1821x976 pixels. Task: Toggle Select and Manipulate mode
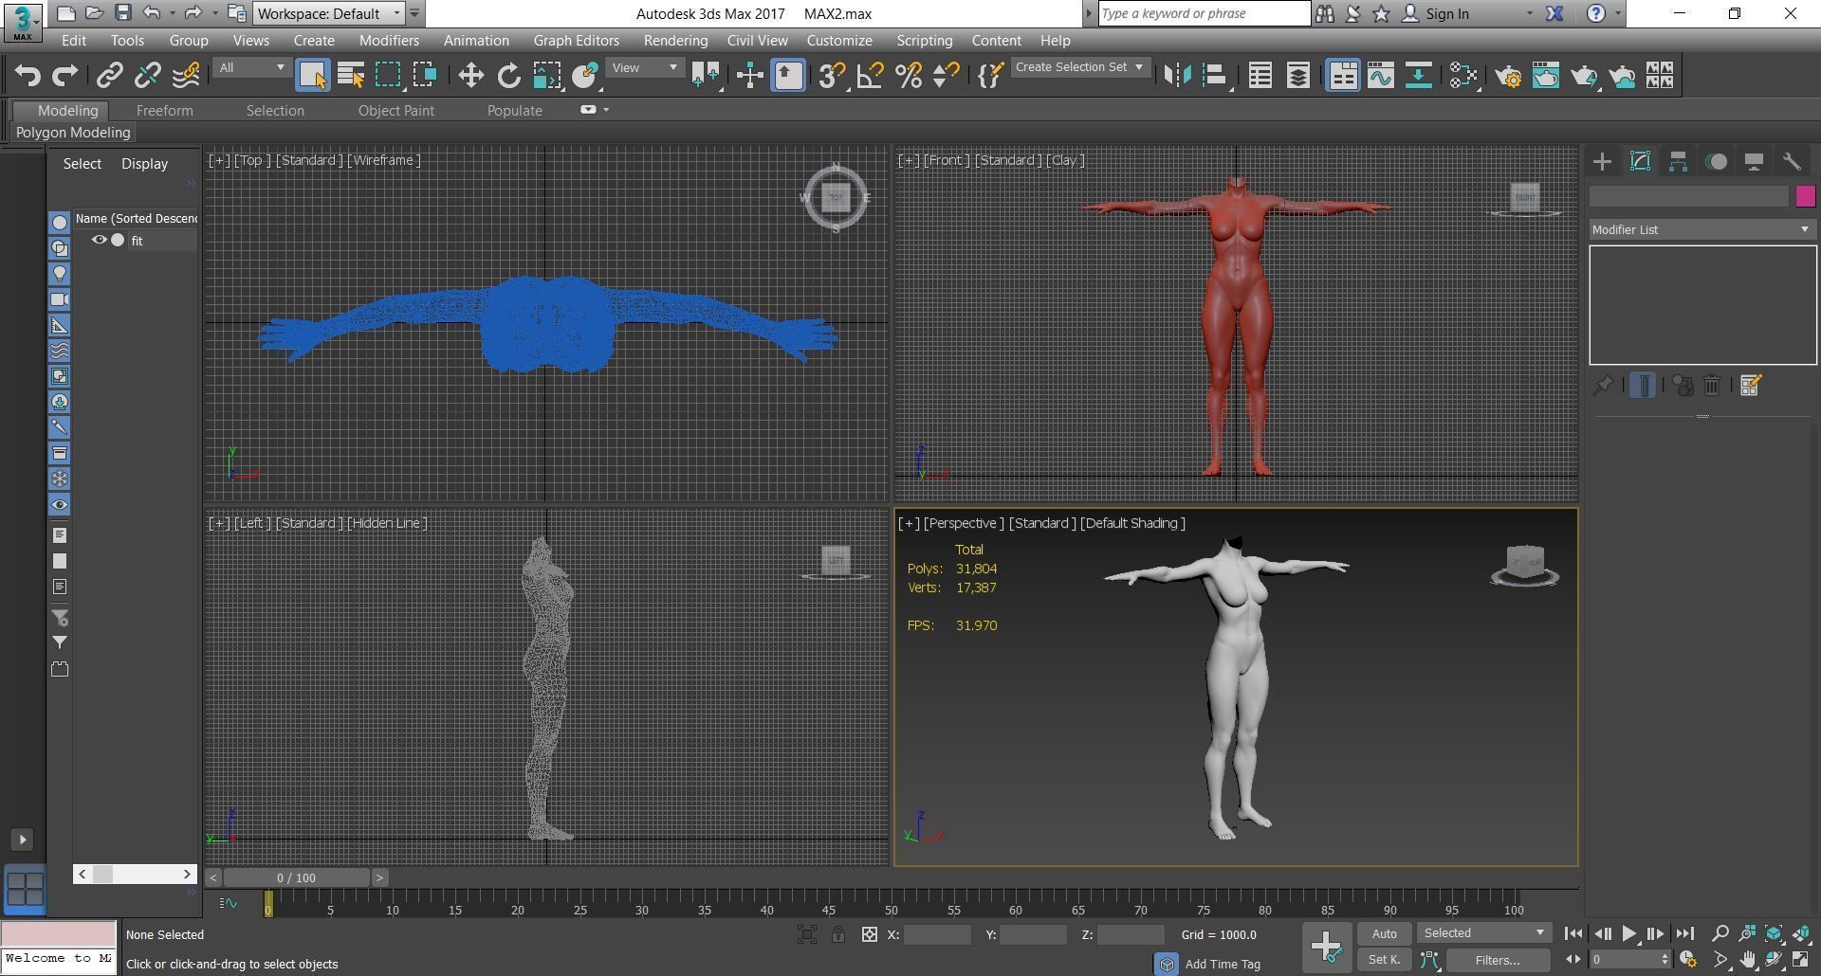tap(749, 75)
